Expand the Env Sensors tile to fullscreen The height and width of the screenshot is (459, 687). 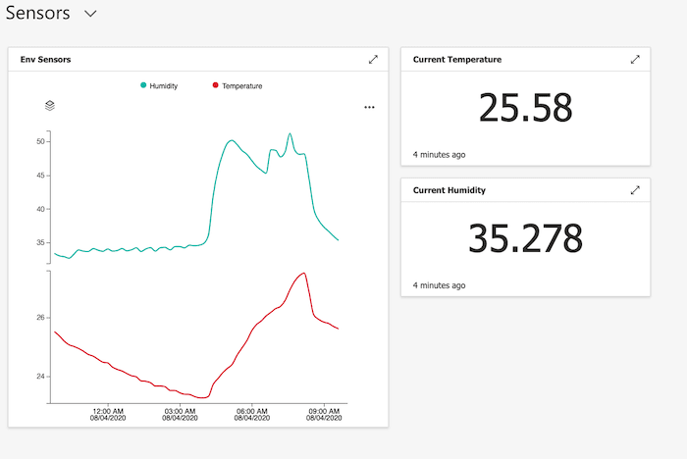(x=373, y=60)
